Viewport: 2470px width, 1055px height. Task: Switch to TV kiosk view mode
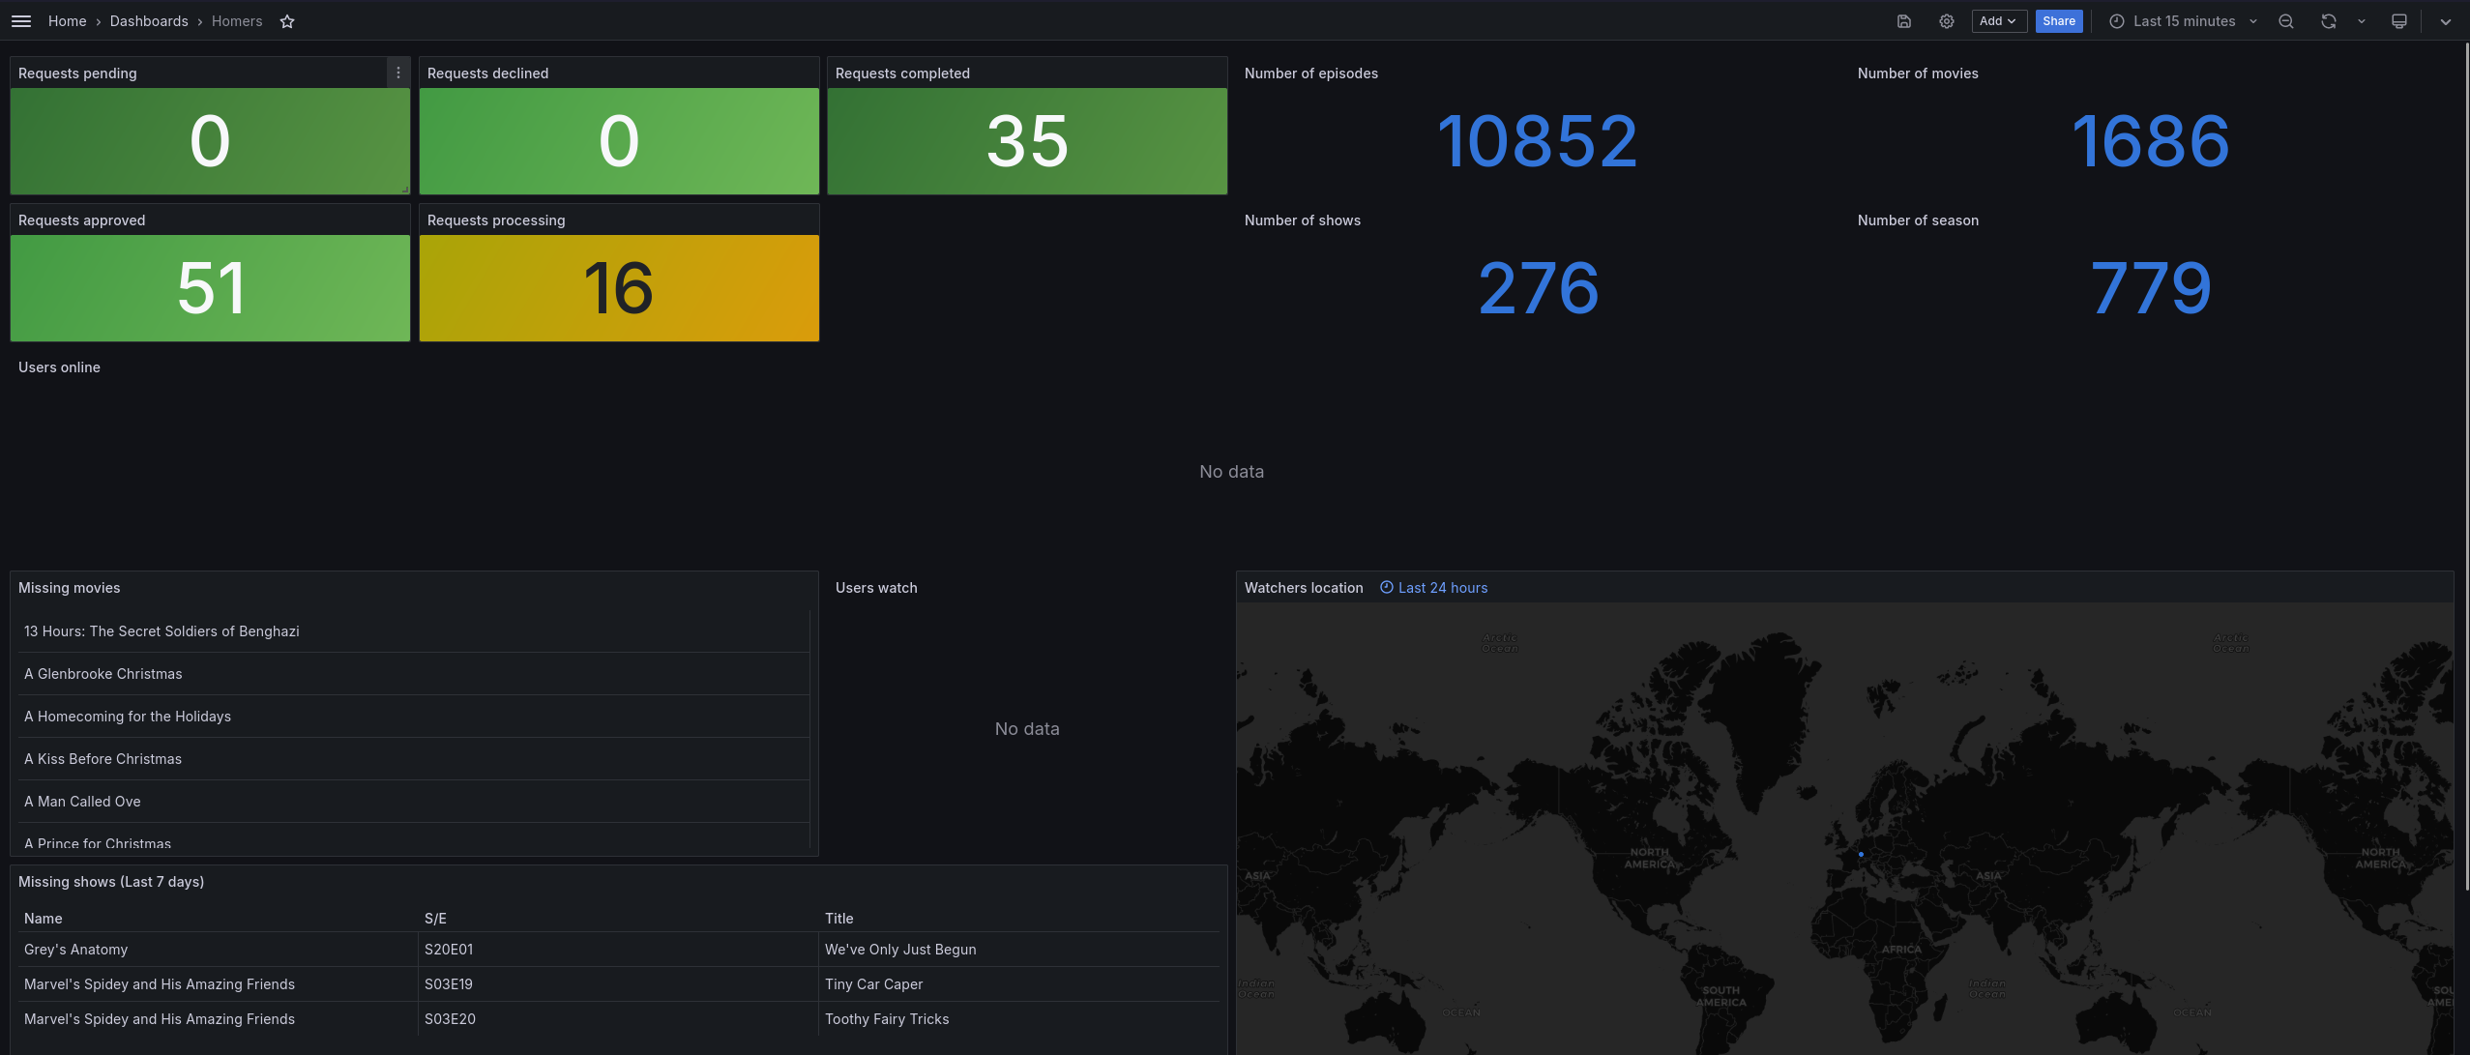click(2399, 21)
